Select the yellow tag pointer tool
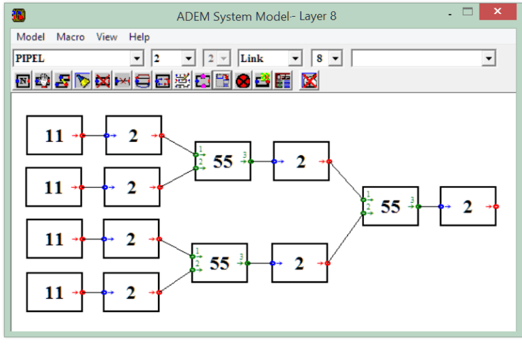The height and width of the screenshot is (344, 522). (x=83, y=81)
